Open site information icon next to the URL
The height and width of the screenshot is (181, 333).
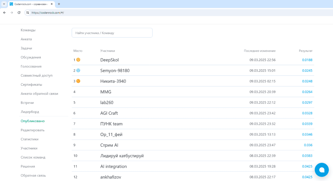(28, 13)
